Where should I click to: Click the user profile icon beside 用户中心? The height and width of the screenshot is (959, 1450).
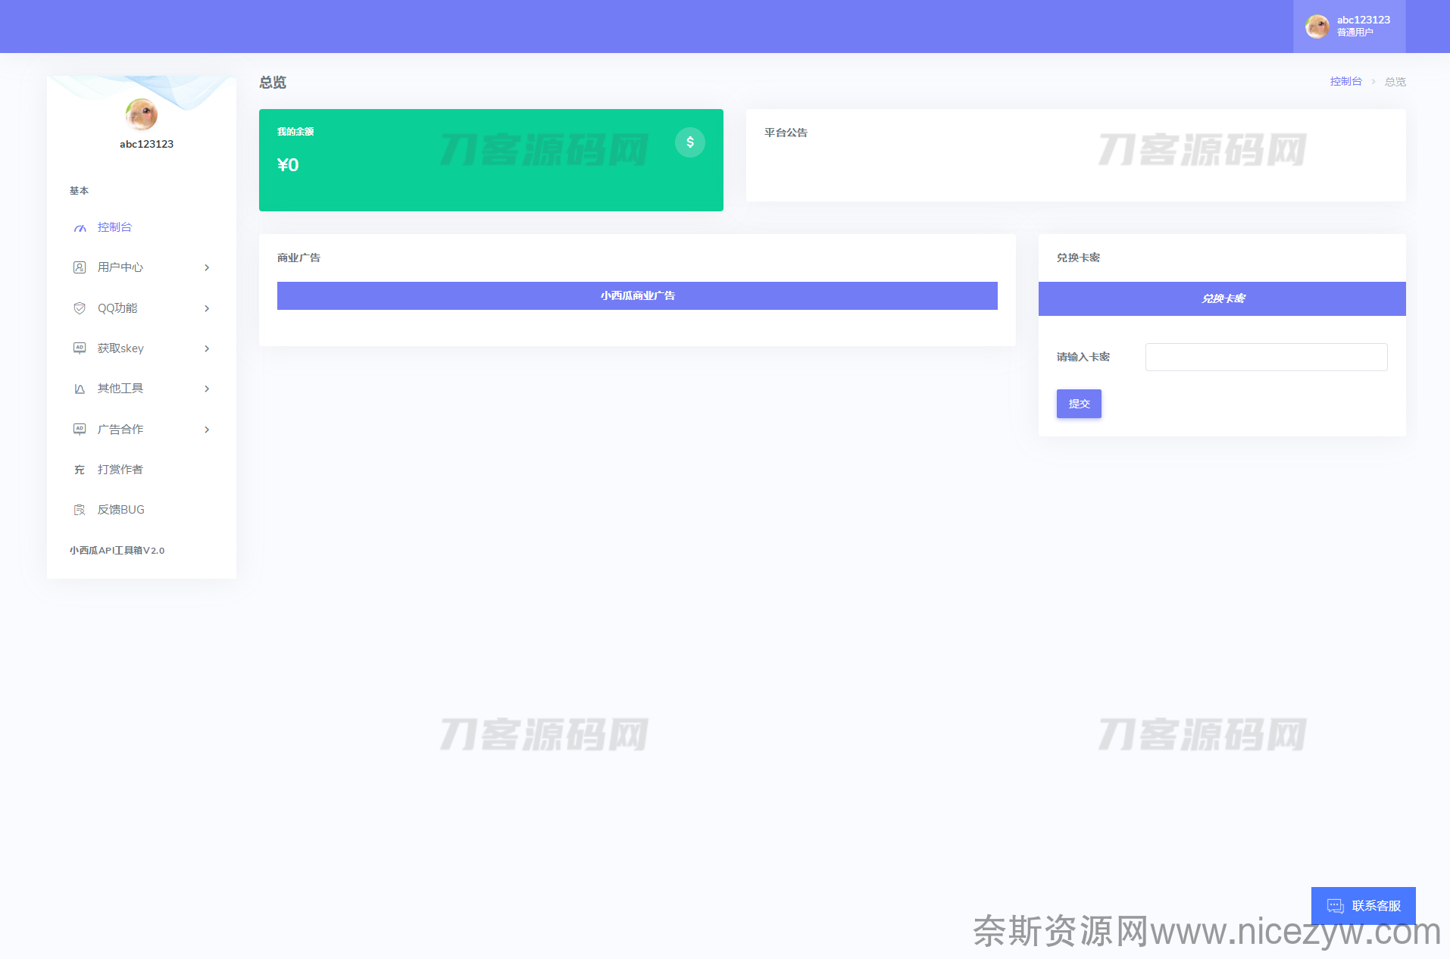coord(80,267)
